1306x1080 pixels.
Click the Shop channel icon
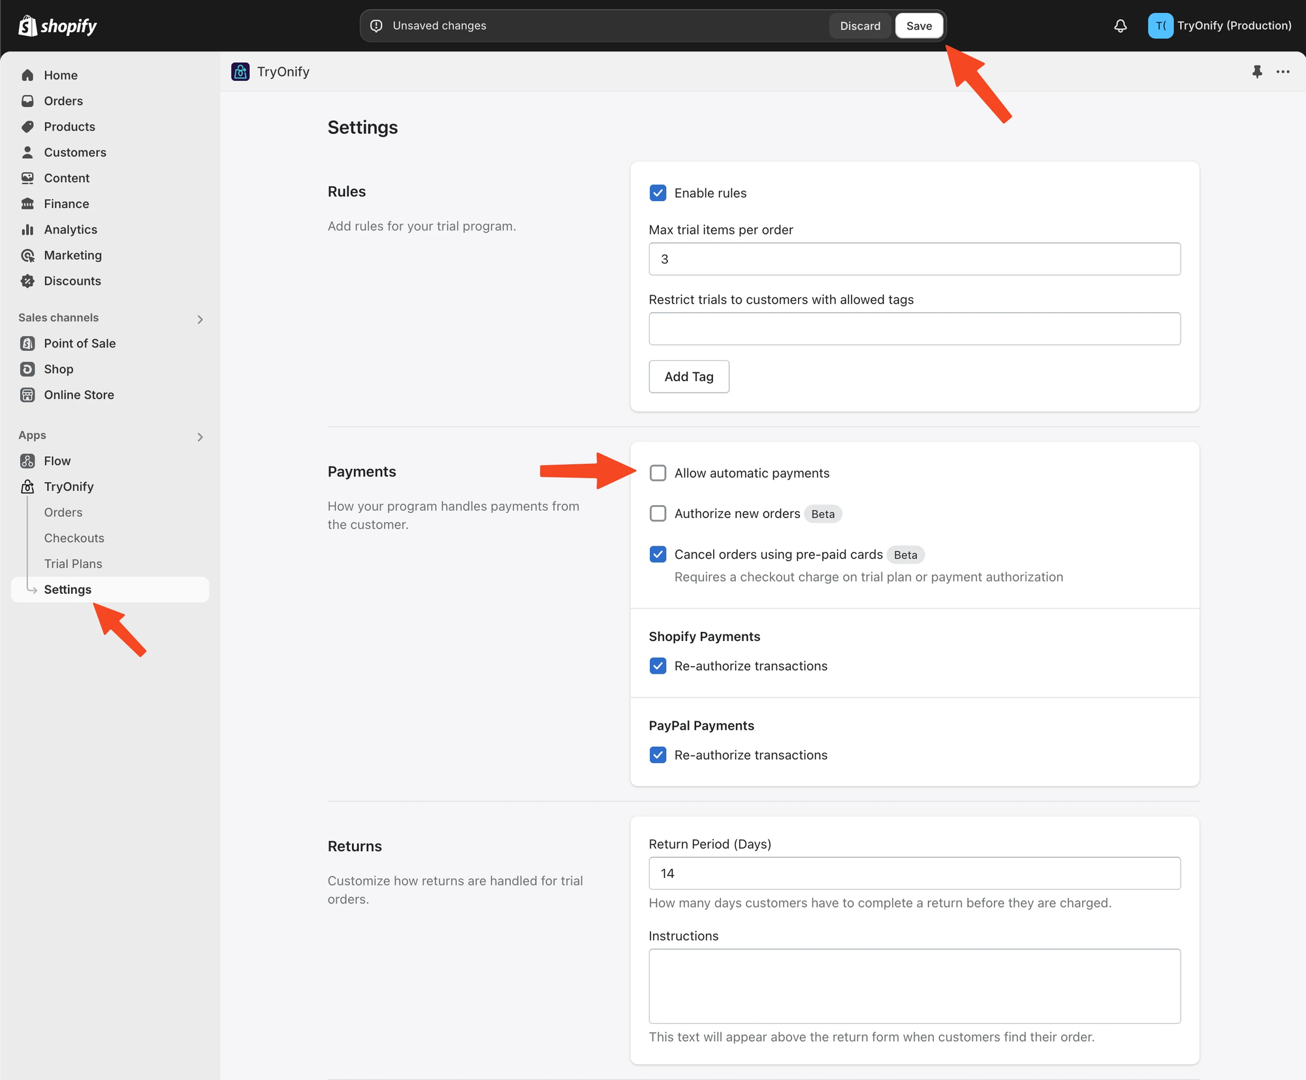tap(27, 369)
